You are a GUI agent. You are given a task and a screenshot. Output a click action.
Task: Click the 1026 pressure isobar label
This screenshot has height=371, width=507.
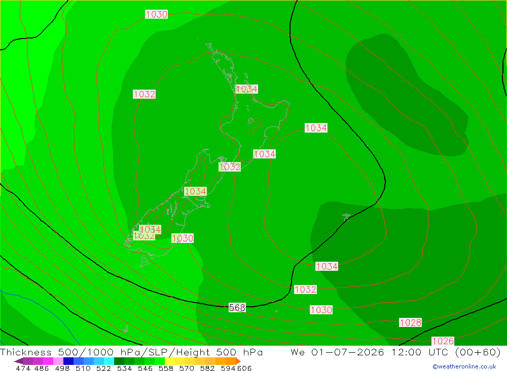pyautogui.click(x=443, y=341)
